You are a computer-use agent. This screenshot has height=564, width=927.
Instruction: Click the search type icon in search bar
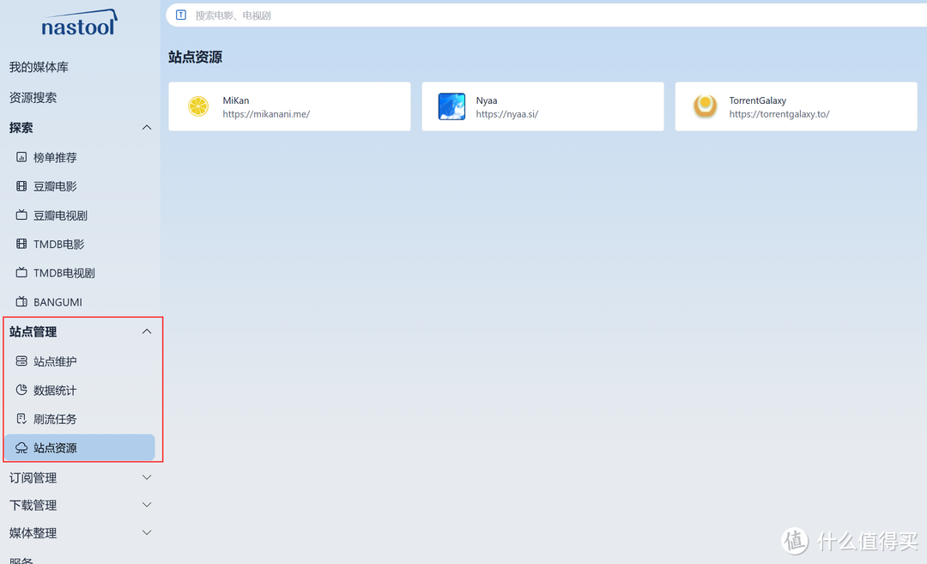coord(180,15)
